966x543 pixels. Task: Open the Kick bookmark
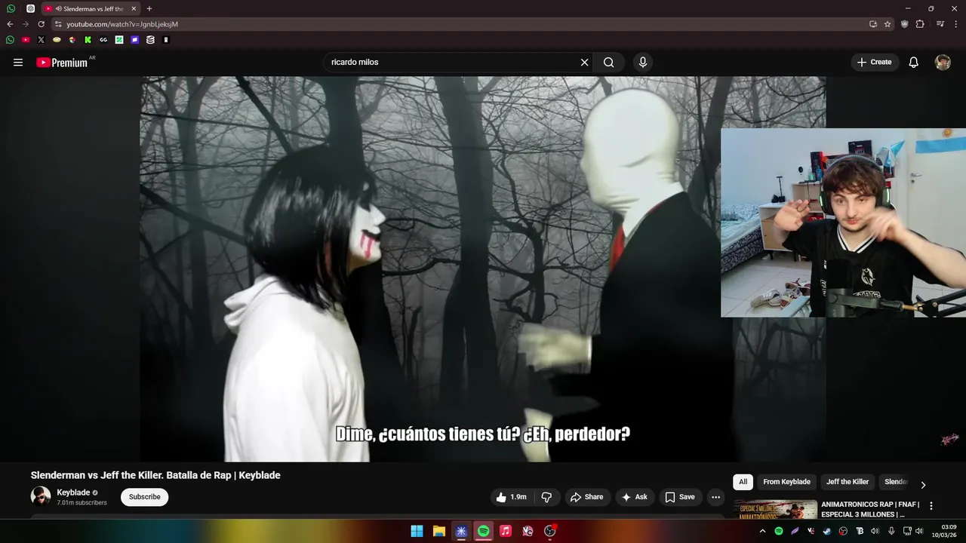point(88,39)
